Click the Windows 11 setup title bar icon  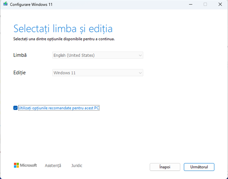(x=5, y=4)
